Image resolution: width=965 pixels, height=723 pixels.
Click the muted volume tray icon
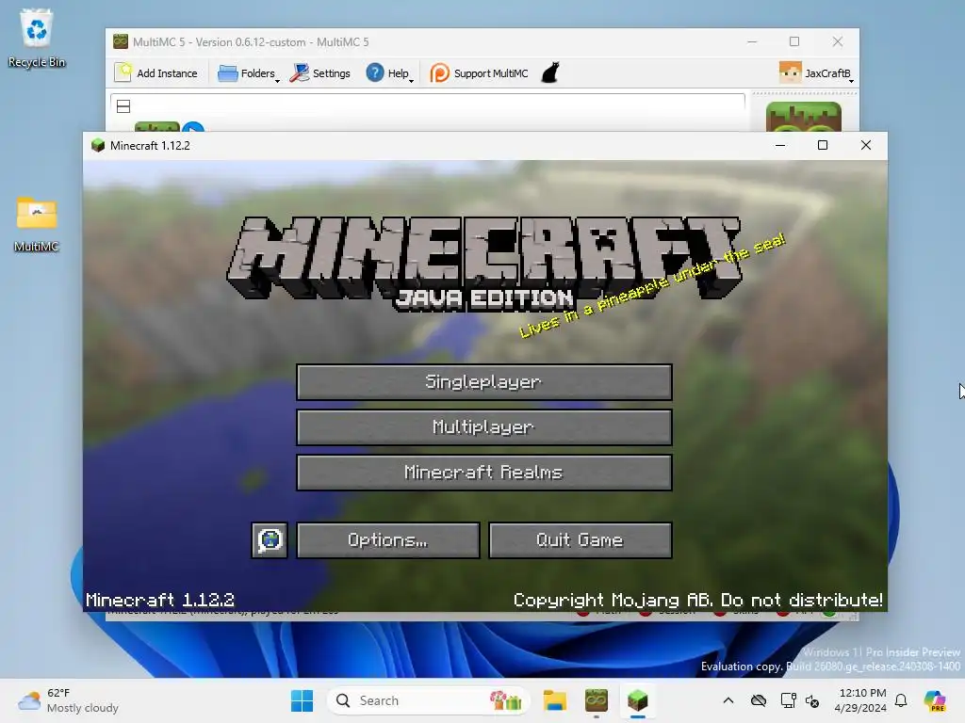point(812,700)
